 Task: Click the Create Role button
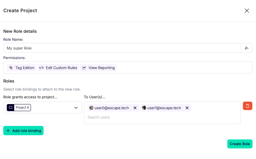coord(240,144)
